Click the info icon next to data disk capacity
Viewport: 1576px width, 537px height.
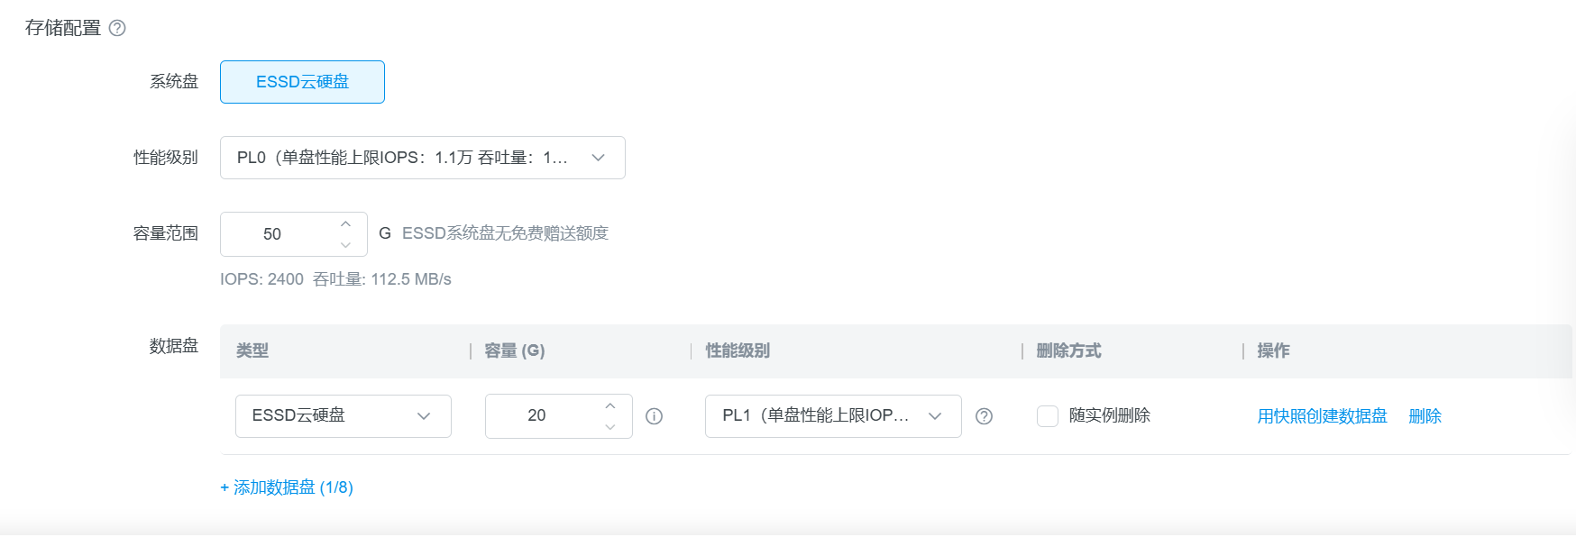click(655, 416)
